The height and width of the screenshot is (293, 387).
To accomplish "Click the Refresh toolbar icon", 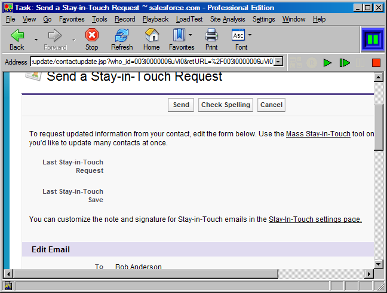I will point(122,35).
